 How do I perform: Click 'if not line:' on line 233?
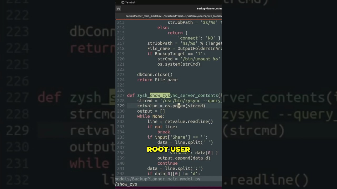click(x=162, y=127)
